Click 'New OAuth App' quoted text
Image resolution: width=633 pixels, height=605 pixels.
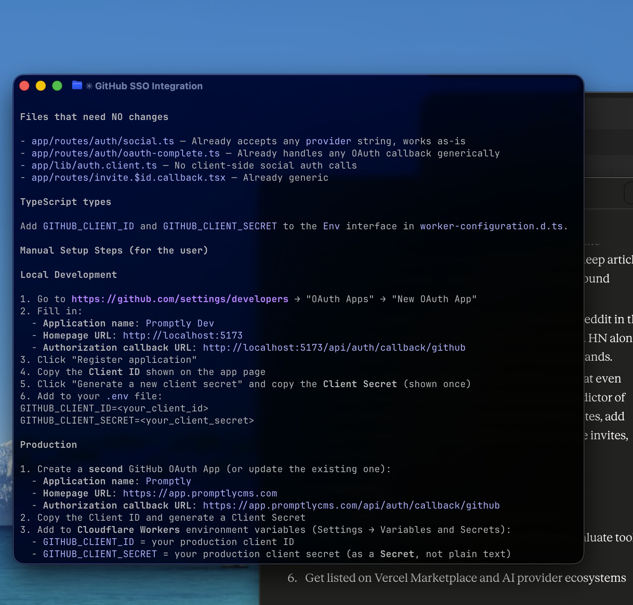tap(434, 299)
